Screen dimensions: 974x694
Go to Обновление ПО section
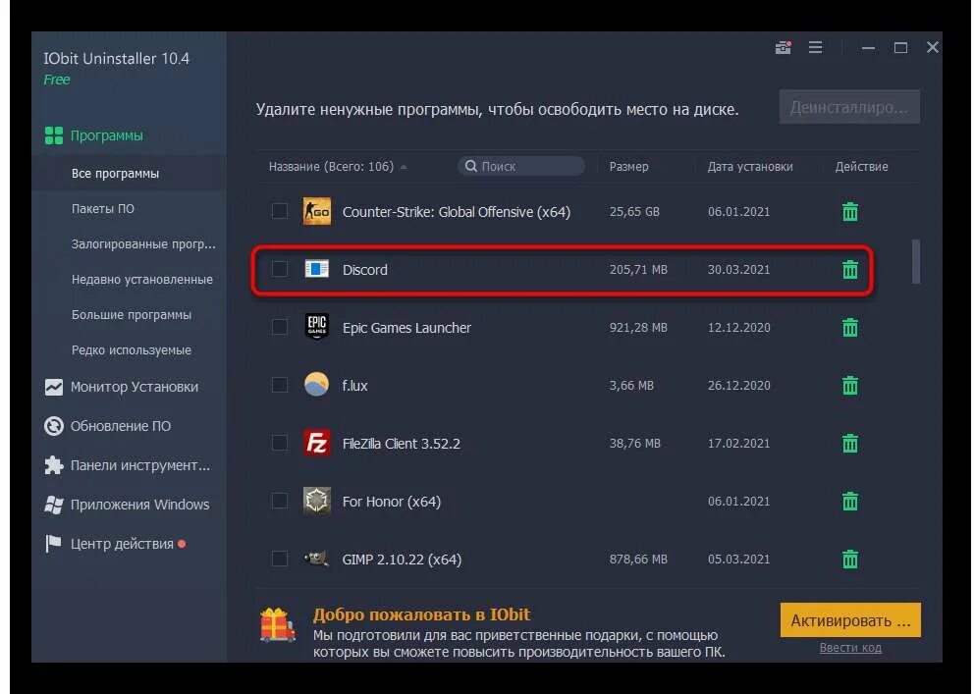(108, 426)
